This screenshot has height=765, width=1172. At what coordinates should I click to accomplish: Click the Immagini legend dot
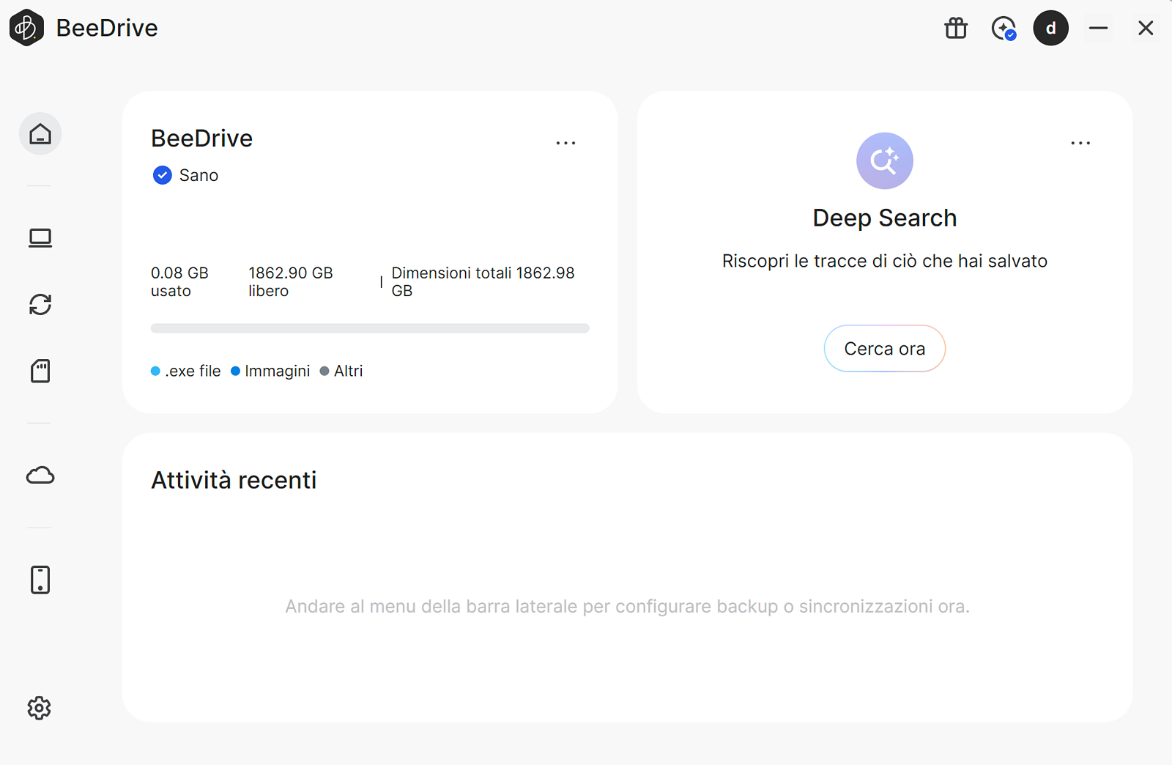[x=235, y=372]
